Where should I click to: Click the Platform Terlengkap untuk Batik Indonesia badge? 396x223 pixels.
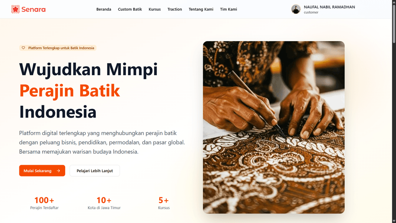pyautogui.click(x=58, y=48)
